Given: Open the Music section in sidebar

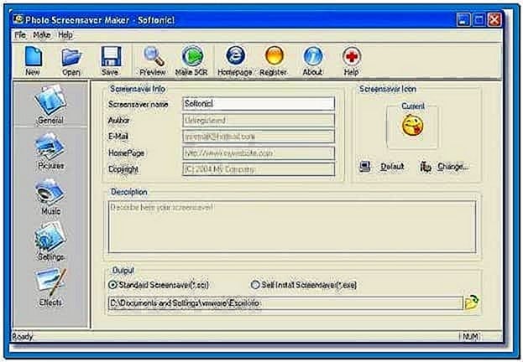Looking at the screenshot, I should [50, 196].
